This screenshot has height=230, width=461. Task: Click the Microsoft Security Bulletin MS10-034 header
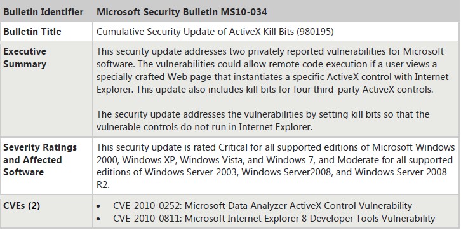pos(182,12)
